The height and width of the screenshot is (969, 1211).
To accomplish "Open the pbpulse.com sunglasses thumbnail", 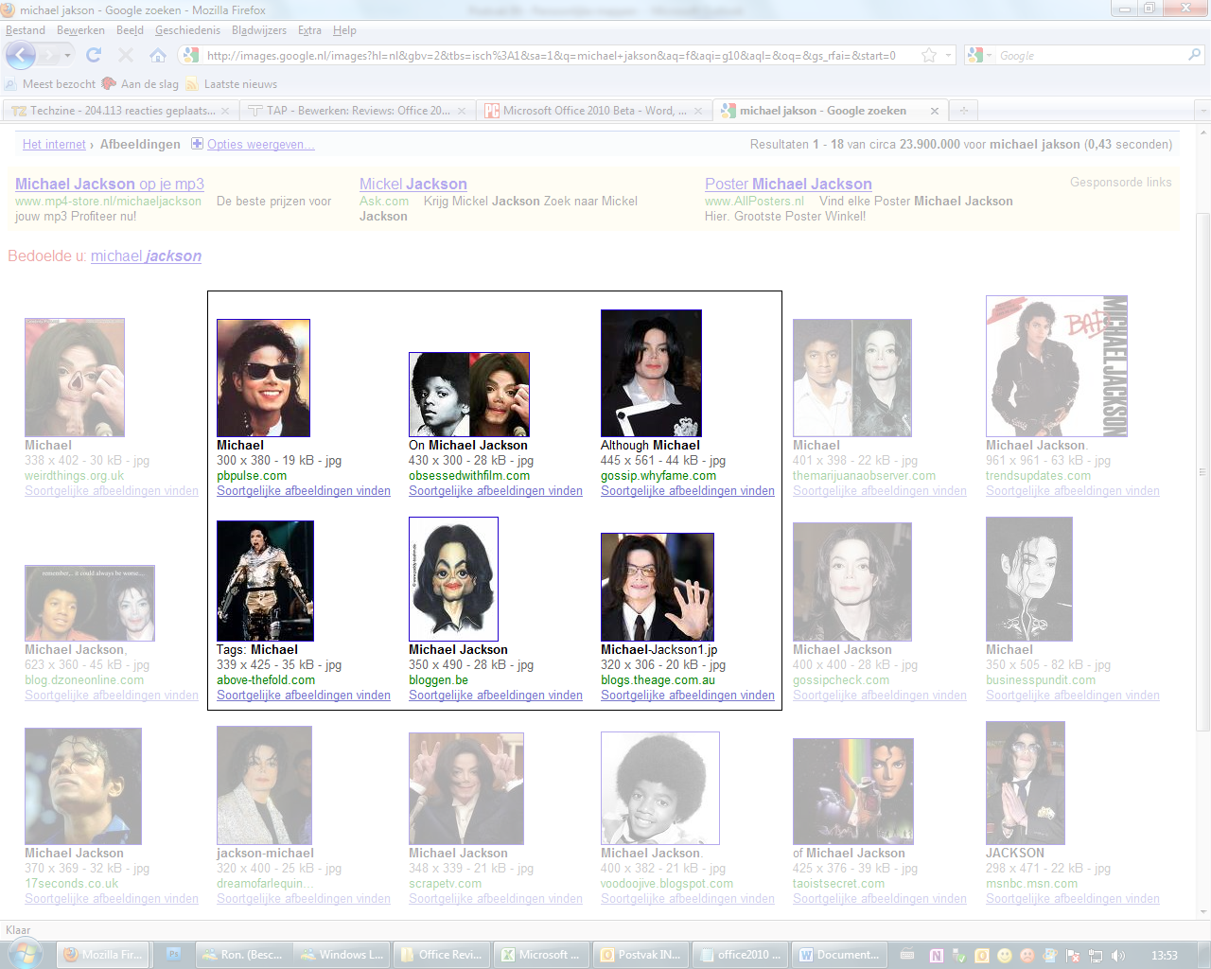I will [263, 378].
